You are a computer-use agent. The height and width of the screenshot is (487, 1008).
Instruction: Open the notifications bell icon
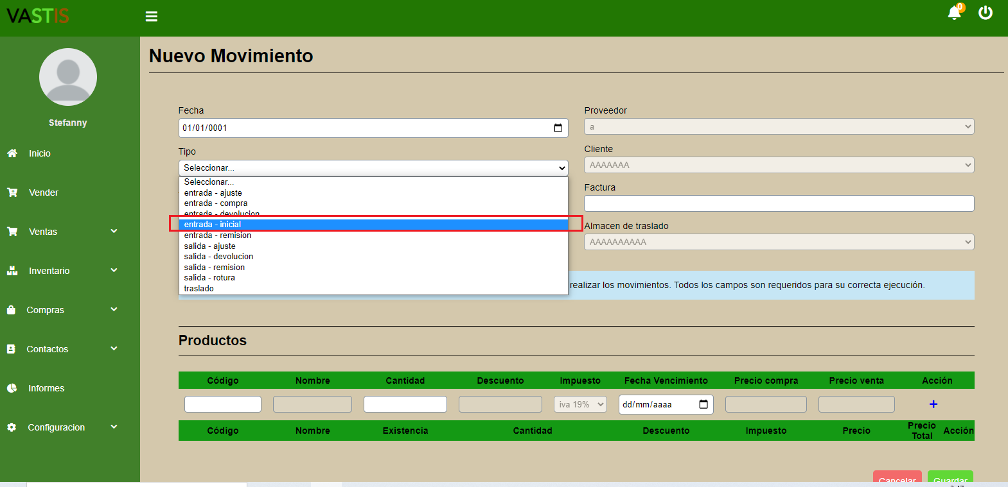[x=955, y=13]
